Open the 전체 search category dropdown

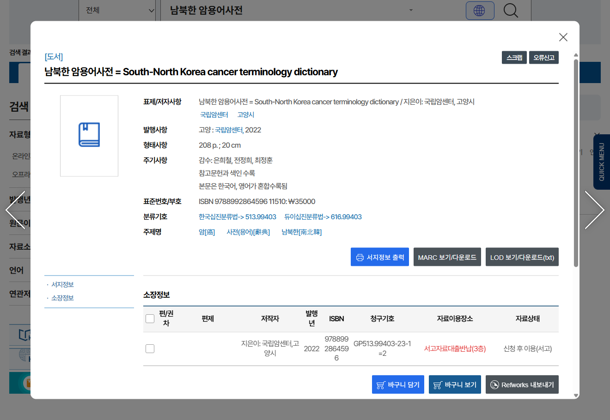[x=119, y=10]
